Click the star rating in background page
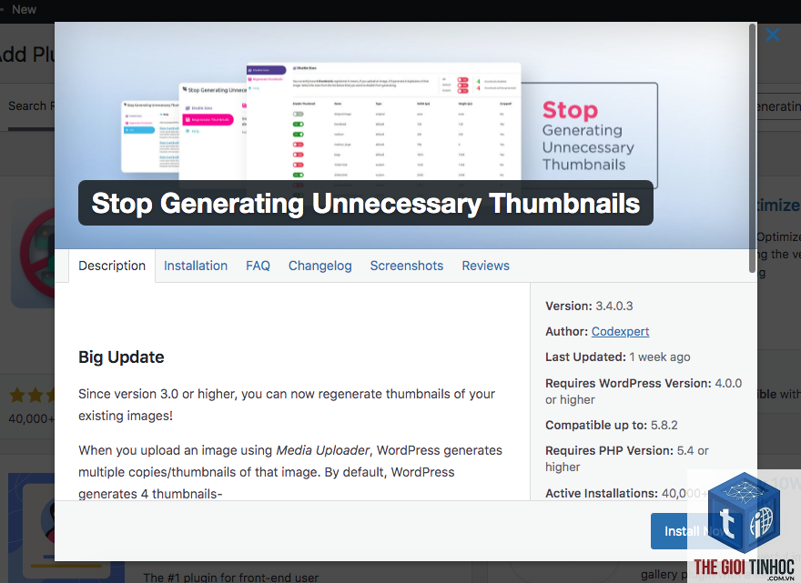The image size is (801, 583). (x=32, y=395)
